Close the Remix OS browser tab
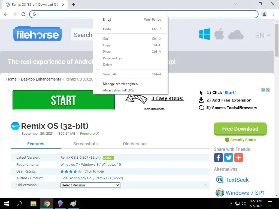279x209 pixels. [63, 5]
